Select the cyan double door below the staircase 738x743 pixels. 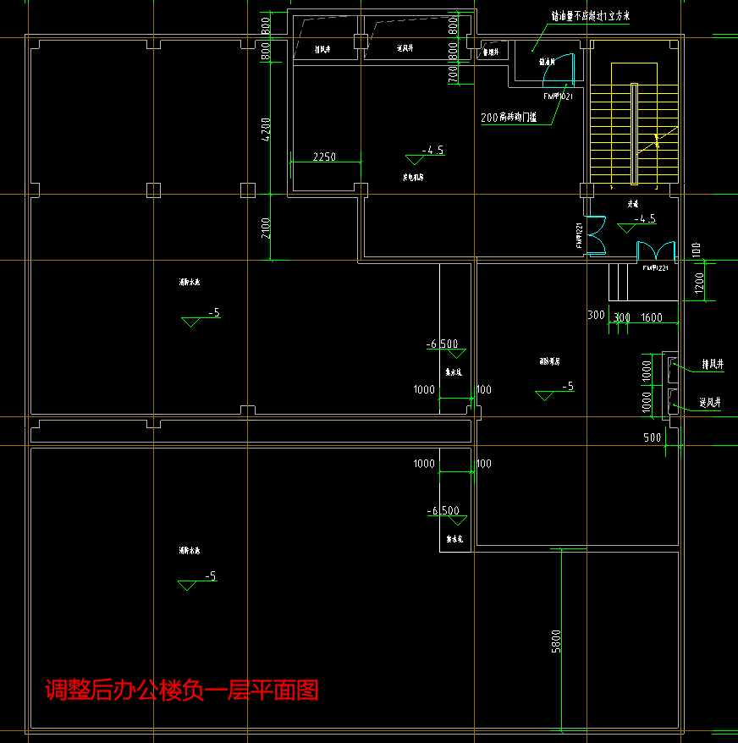click(655, 251)
